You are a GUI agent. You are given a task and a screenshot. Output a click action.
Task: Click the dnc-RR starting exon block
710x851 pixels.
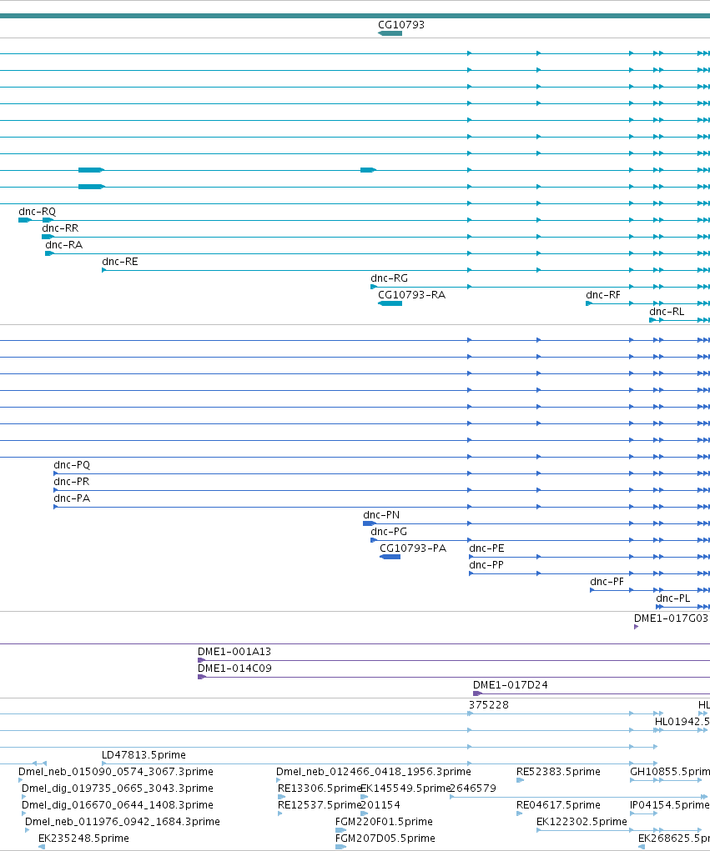pos(48,238)
